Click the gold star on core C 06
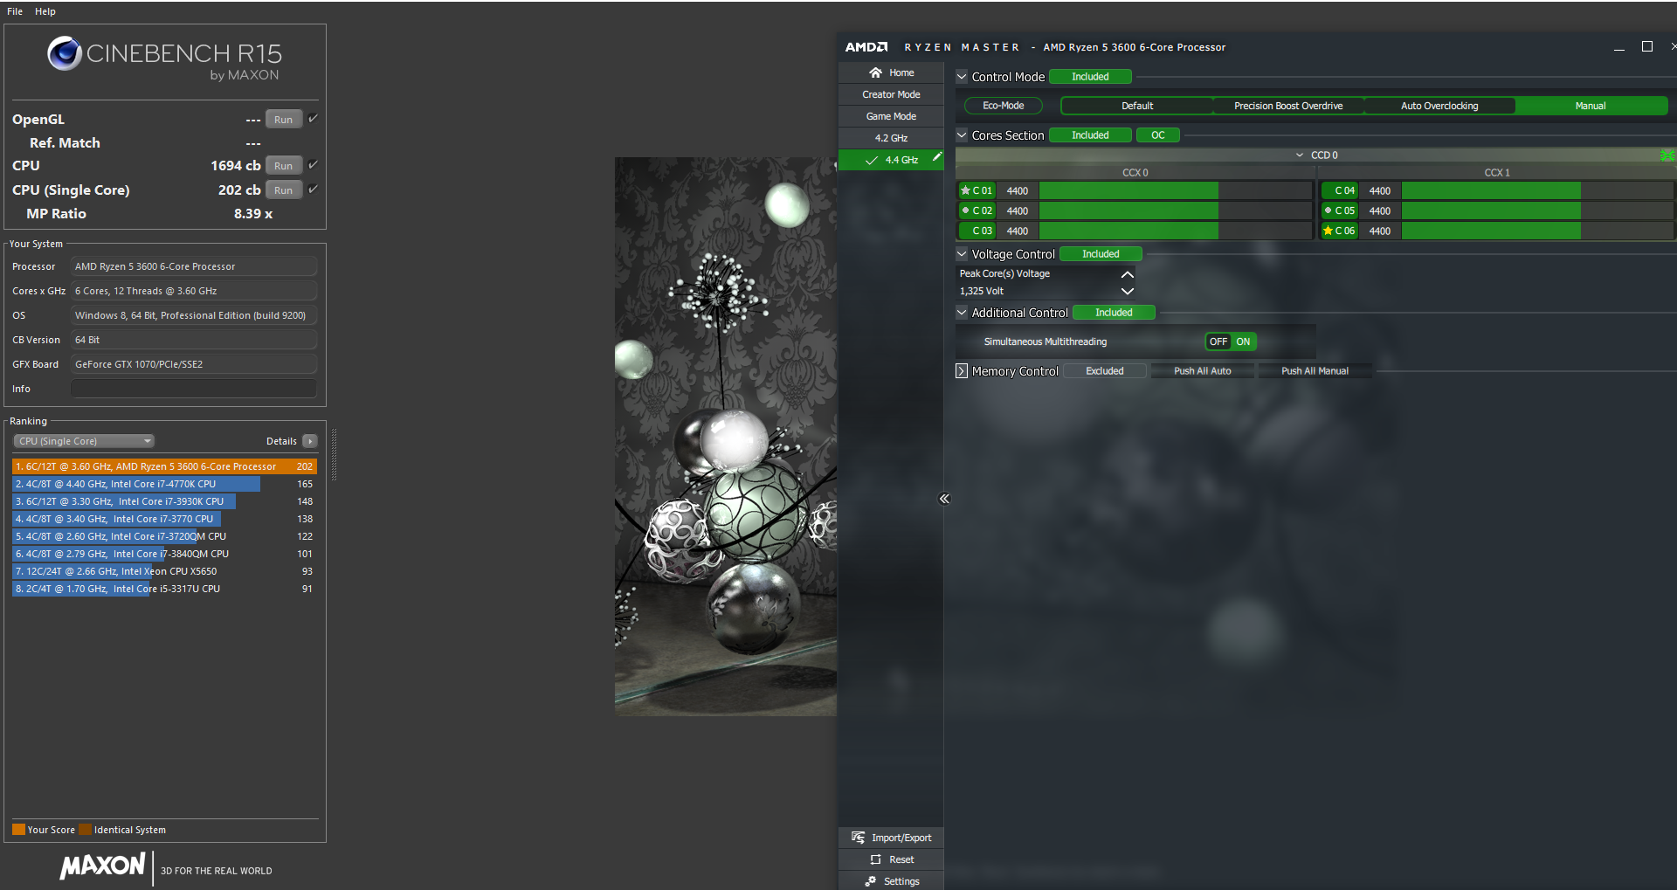The width and height of the screenshot is (1677, 890). coord(1328,231)
